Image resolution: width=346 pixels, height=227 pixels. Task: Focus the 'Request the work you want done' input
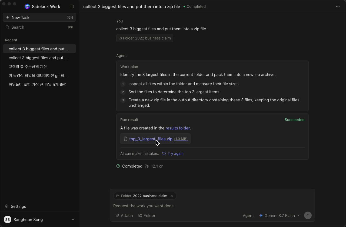point(212,206)
